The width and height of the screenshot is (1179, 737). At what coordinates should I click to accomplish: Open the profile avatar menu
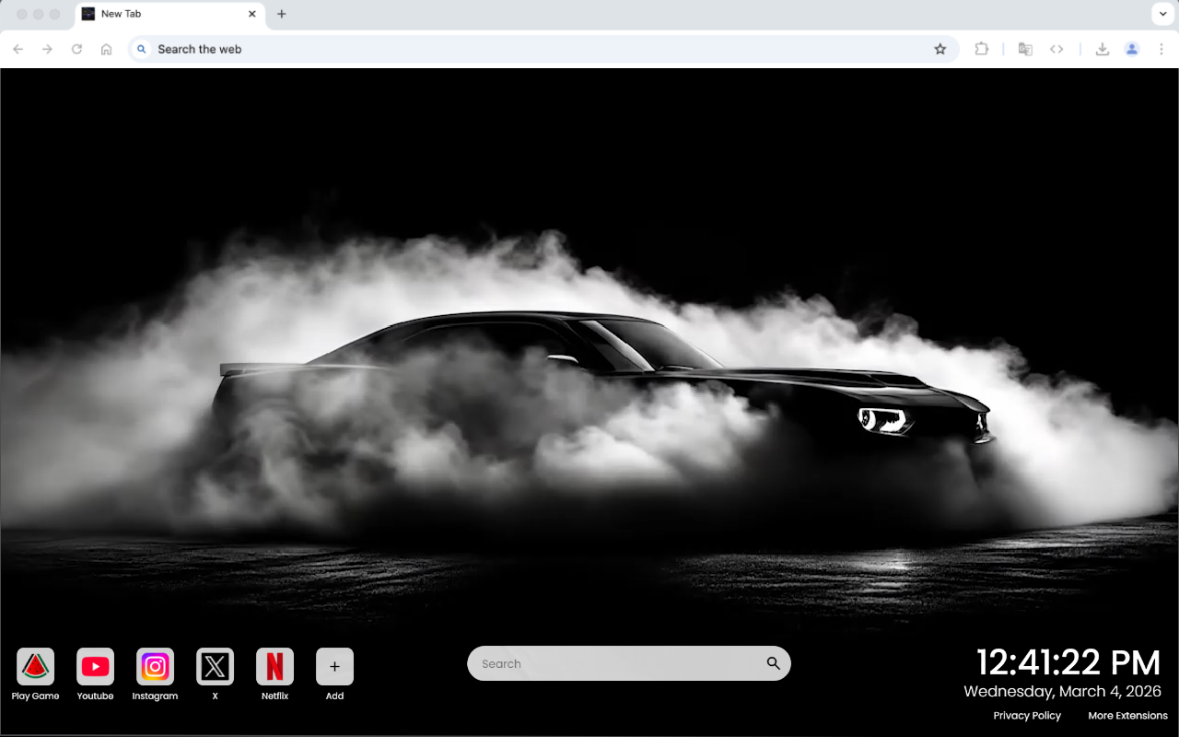tap(1132, 49)
